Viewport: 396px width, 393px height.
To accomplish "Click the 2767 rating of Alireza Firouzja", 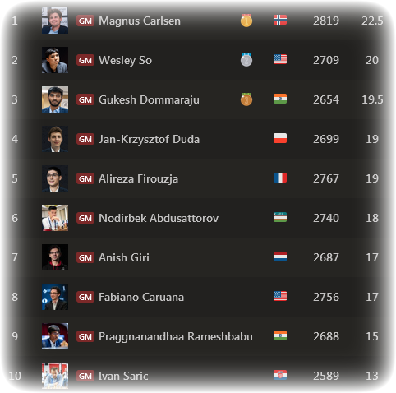I will pos(326,178).
